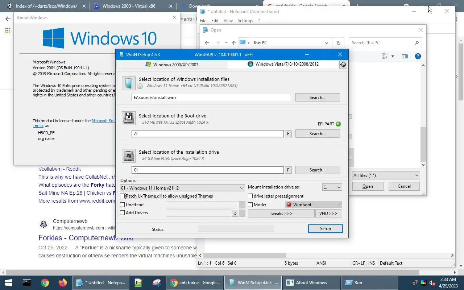Open the VHD options
464x290 pixels.
[x=328, y=214]
